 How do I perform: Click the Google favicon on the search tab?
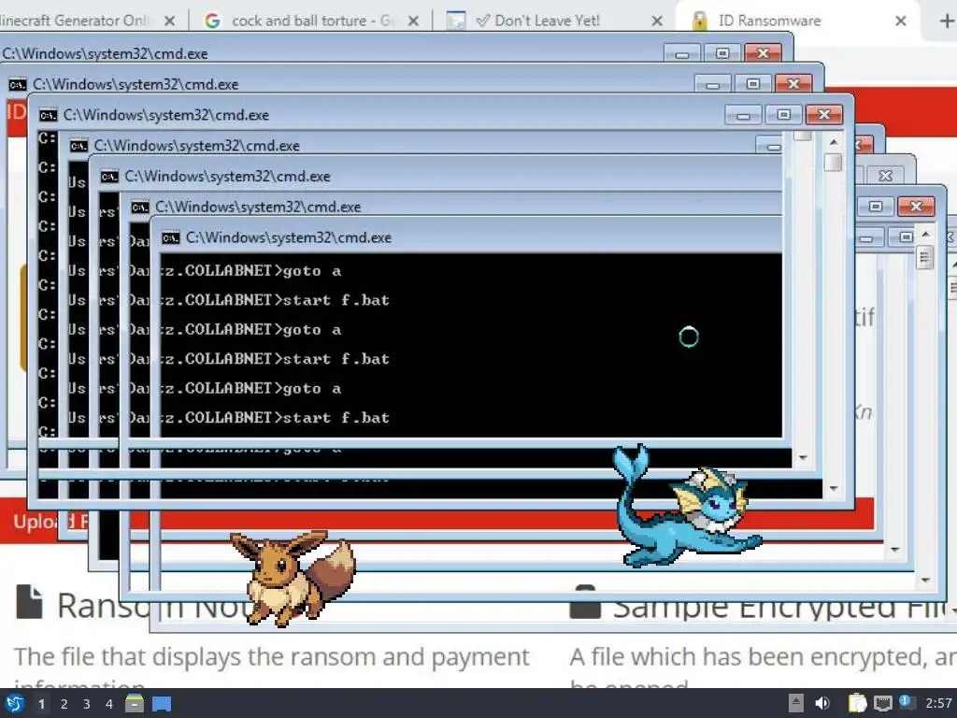tap(212, 21)
